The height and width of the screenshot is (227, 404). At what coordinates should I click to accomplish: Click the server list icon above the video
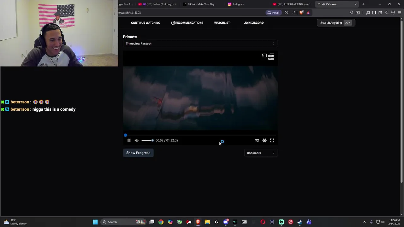[271, 57]
